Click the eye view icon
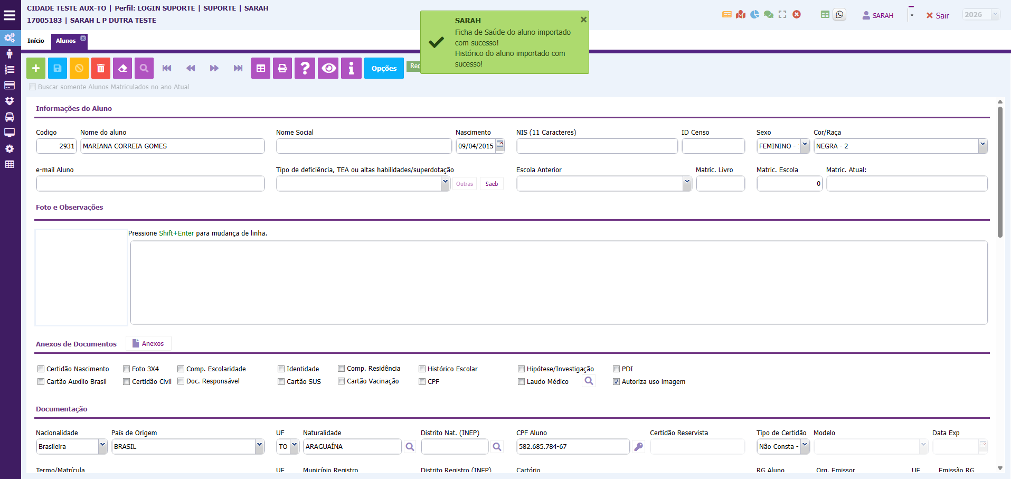Screen dimensions: 1011x479 point(329,68)
